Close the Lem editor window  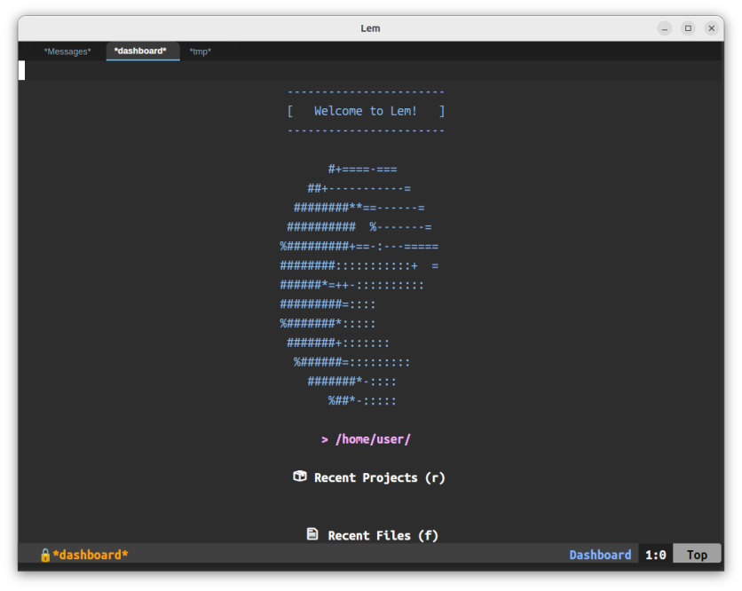pos(711,28)
